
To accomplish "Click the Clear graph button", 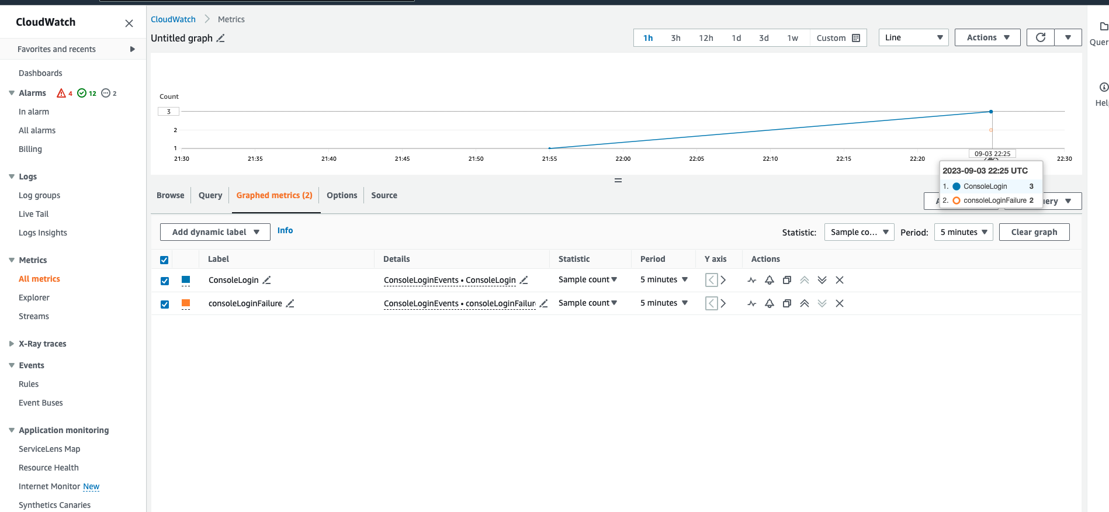I will [x=1034, y=232].
